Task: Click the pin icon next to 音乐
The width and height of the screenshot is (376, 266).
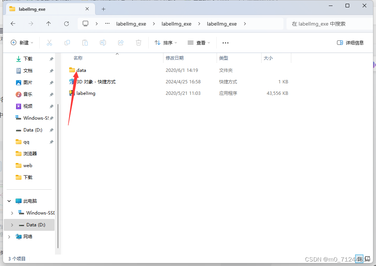Action: point(51,94)
